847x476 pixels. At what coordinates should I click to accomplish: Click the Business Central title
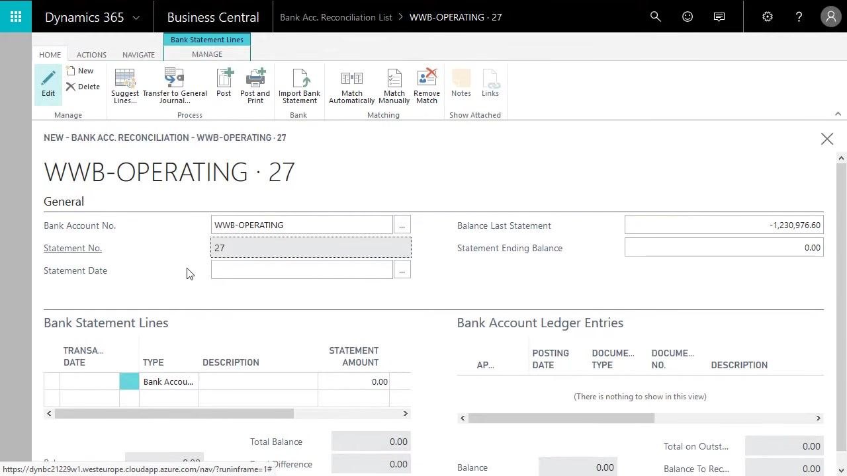[213, 17]
